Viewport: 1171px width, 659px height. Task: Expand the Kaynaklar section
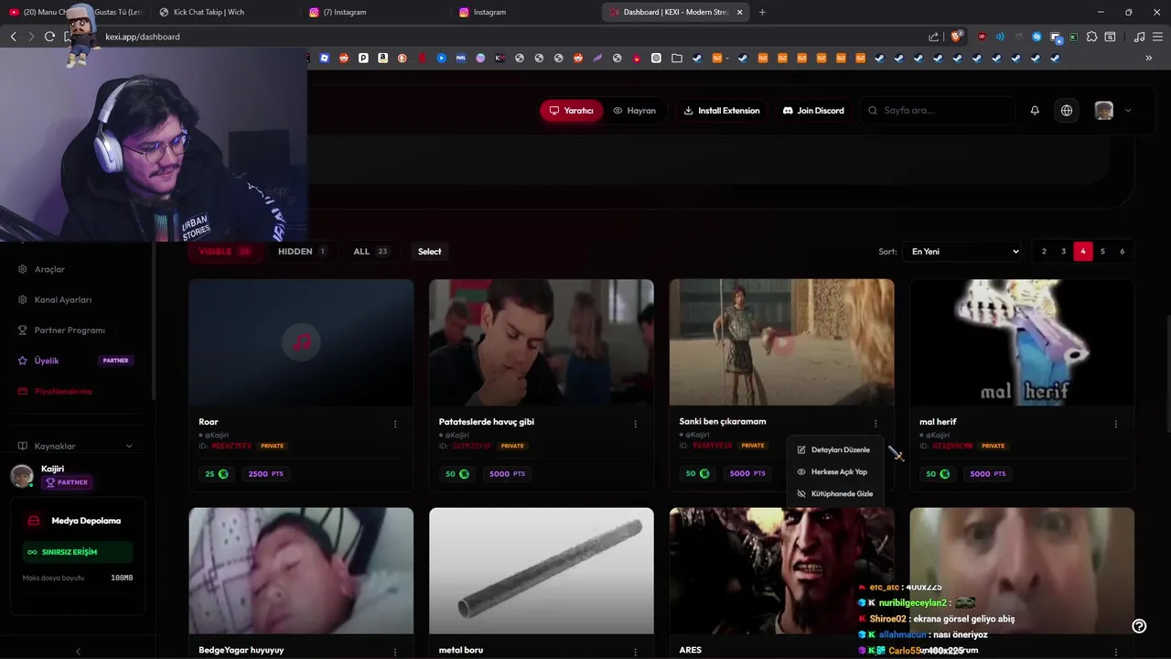tap(77, 446)
